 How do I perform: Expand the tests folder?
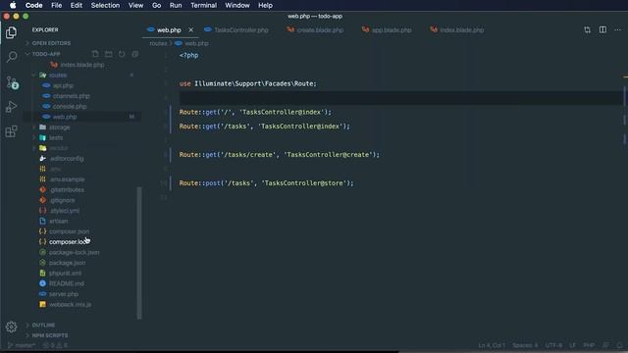(56, 137)
